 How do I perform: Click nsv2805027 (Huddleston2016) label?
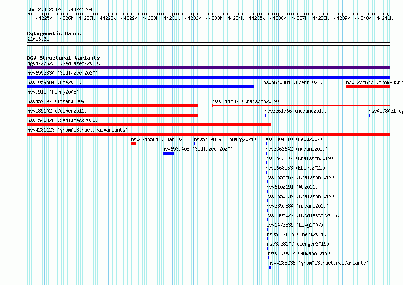(x=303, y=215)
